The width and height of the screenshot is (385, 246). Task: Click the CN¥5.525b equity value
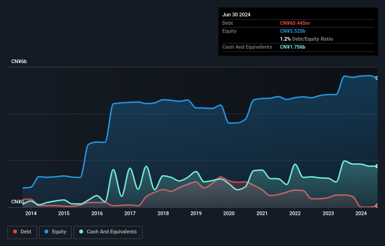point(293,31)
